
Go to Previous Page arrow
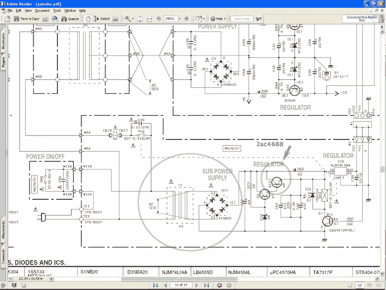click(x=165, y=285)
